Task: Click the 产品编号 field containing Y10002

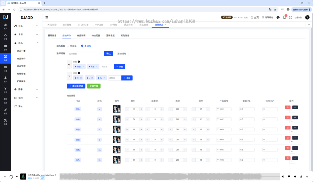Action: click(224, 119)
